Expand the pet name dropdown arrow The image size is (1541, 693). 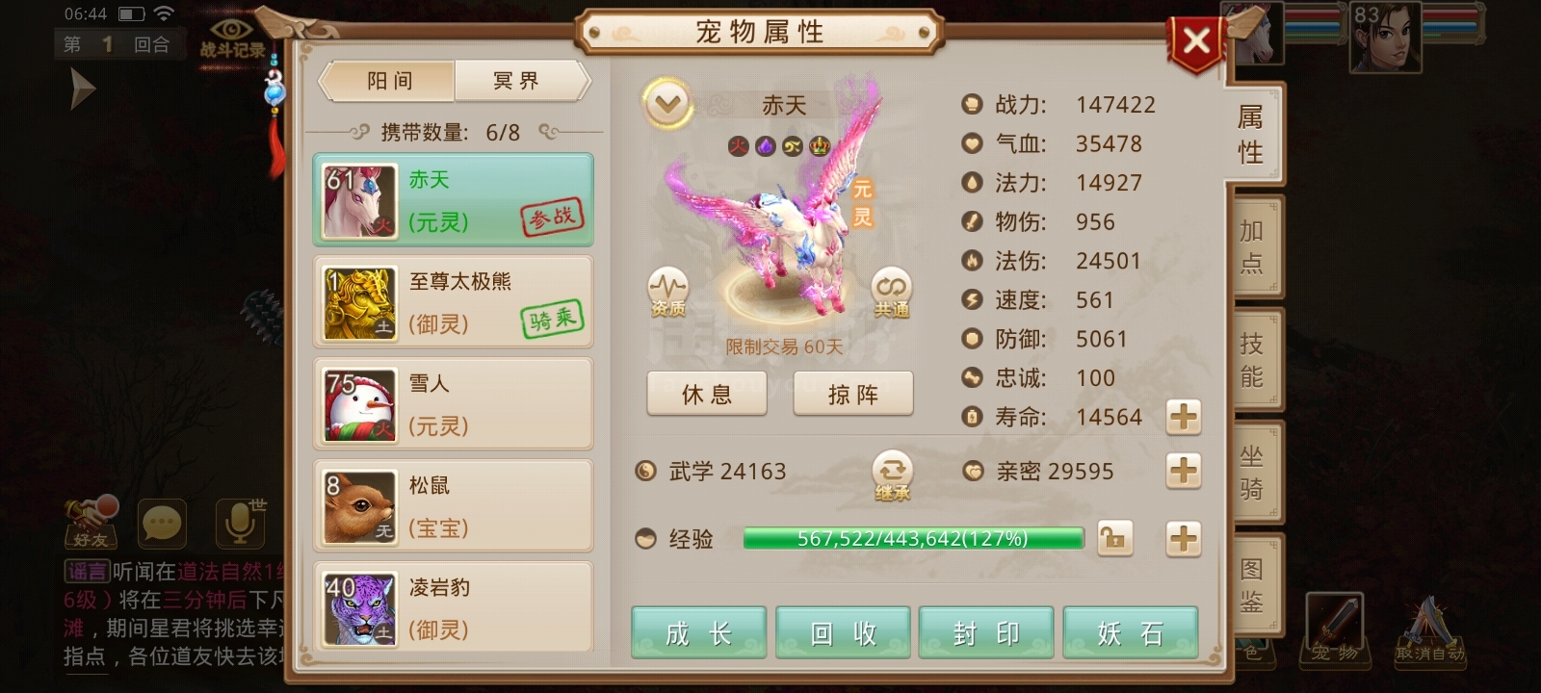[x=667, y=104]
